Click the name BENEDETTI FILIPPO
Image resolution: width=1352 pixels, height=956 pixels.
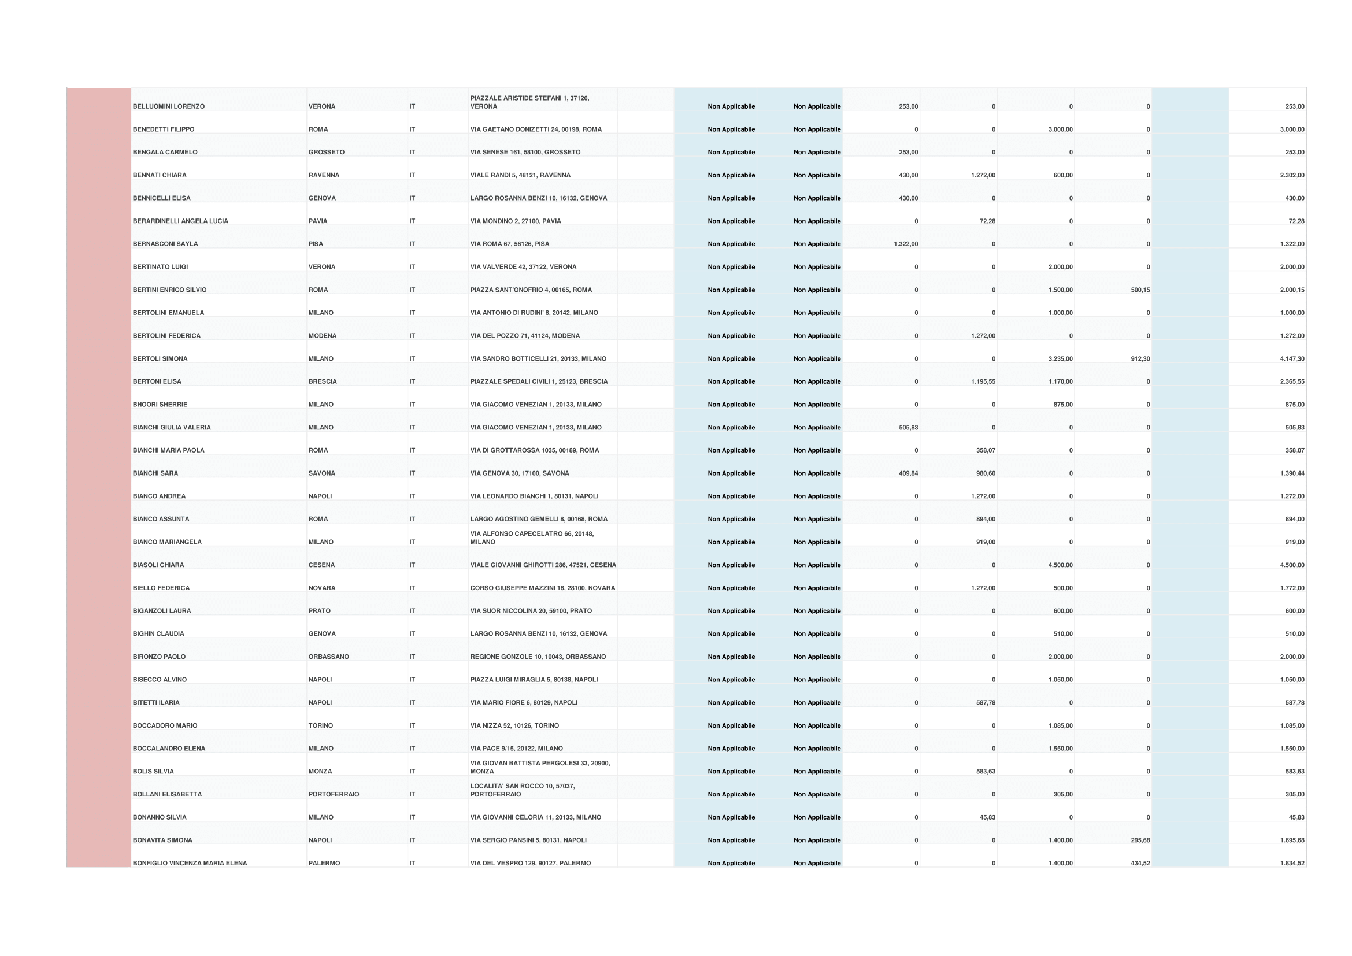pos(163,129)
